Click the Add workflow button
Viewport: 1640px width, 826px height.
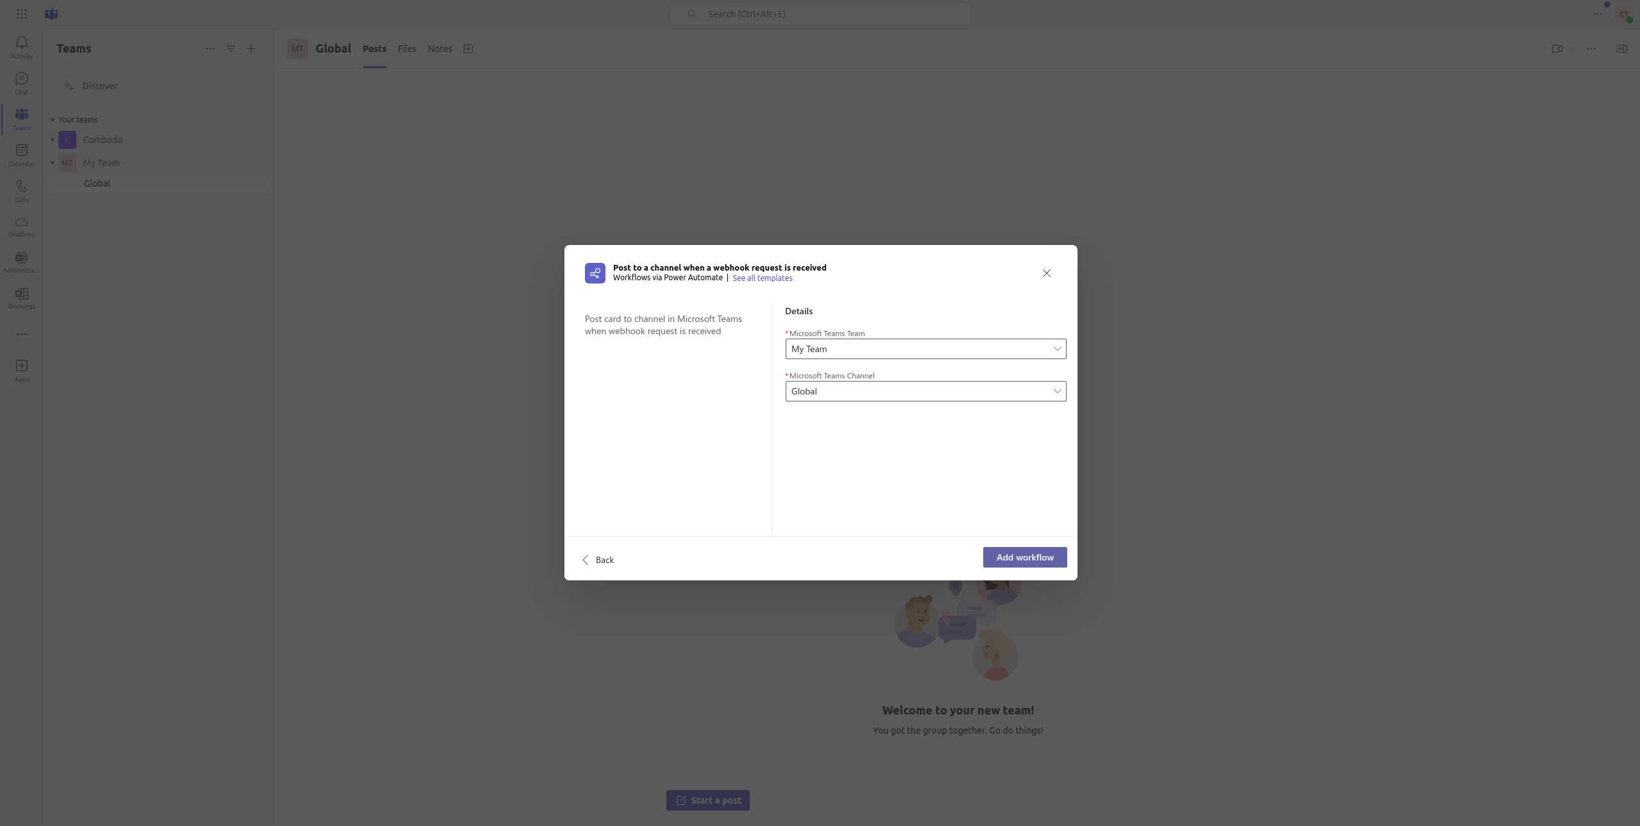tap(1024, 557)
